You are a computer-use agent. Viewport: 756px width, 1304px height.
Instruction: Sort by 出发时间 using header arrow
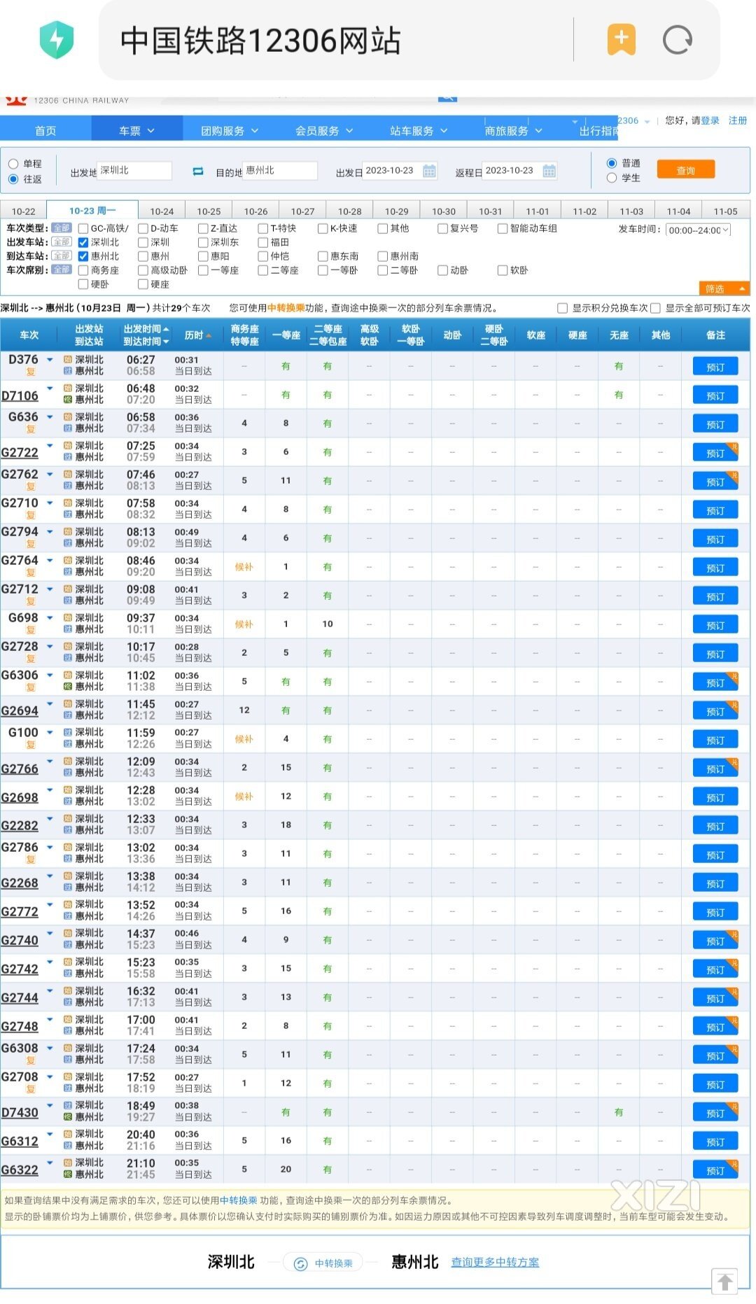(x=166, y=329)
